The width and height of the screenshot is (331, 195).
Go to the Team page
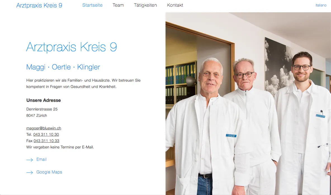tap(118, 5)
